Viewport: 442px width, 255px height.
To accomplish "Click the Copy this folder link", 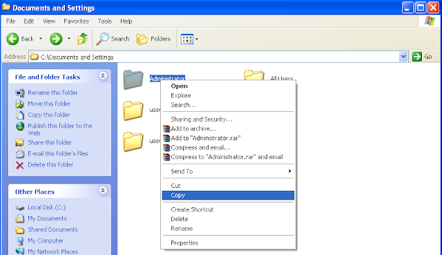I will coord(49,115).
